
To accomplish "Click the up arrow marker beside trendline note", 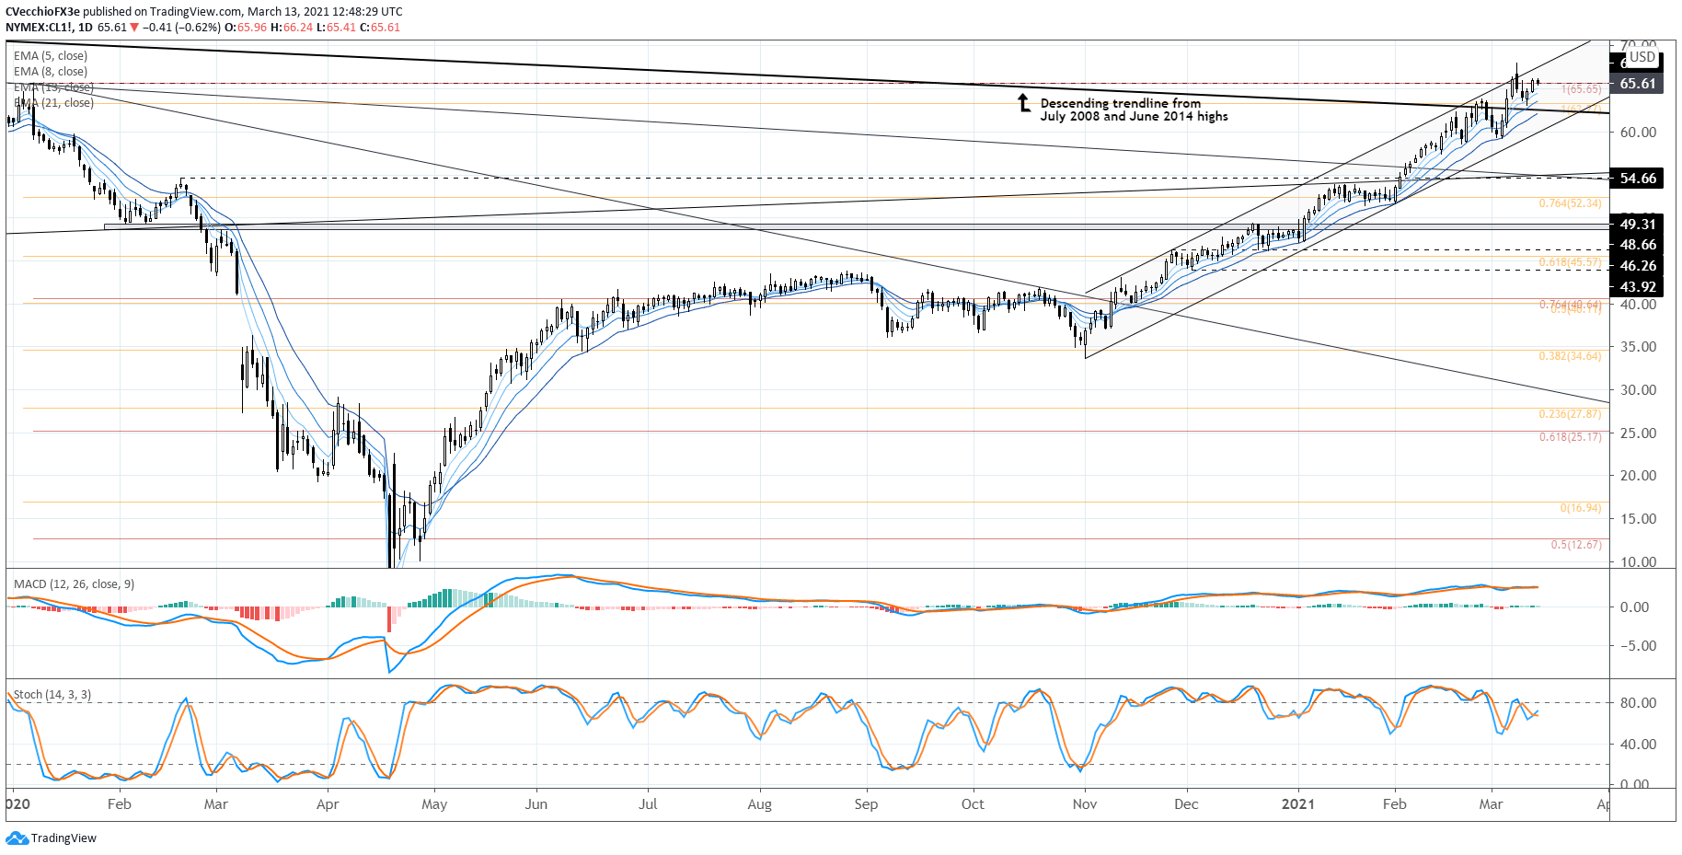I will (1024, 103).
